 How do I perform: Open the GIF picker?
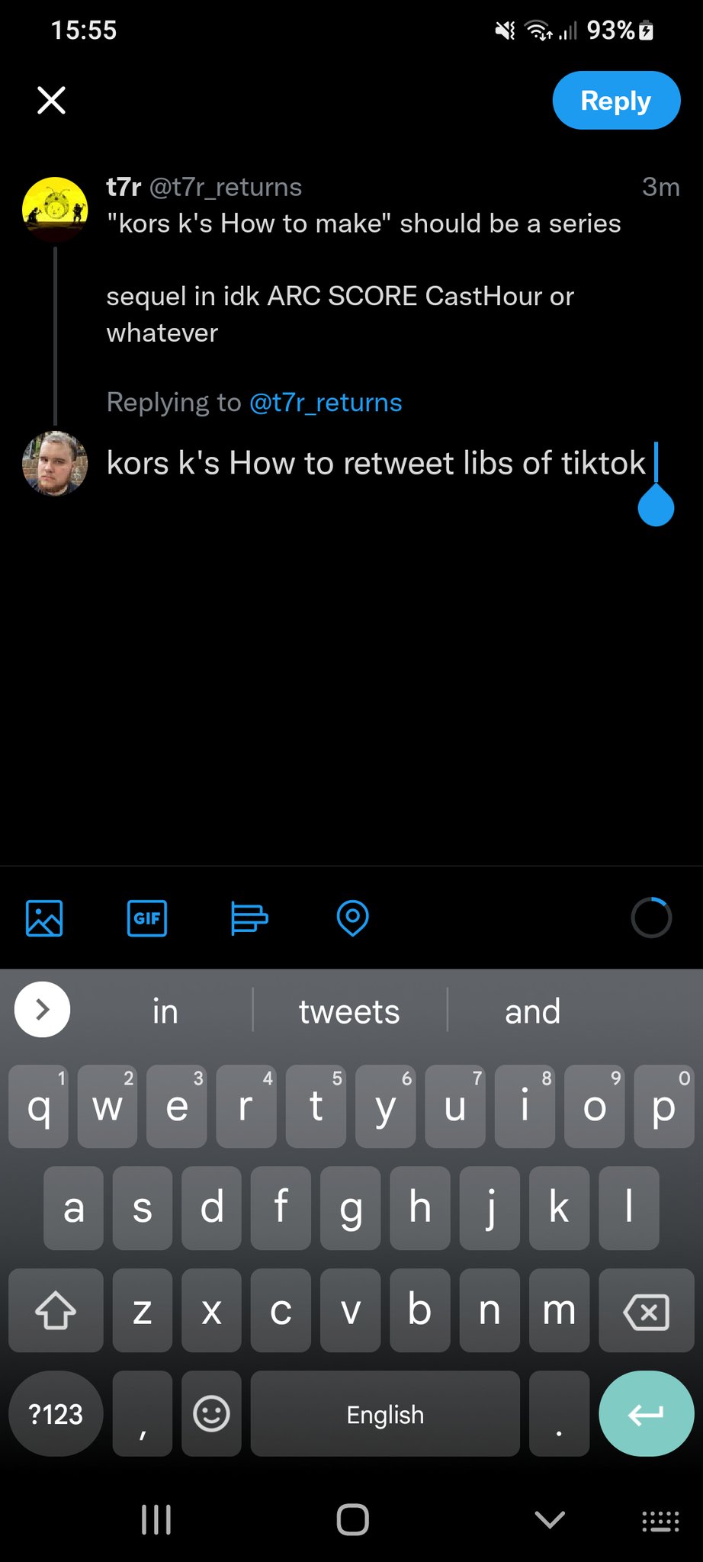[147, 918]
